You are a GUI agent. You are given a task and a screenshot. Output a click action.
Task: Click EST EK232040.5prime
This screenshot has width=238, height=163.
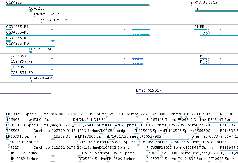[175, 153]
